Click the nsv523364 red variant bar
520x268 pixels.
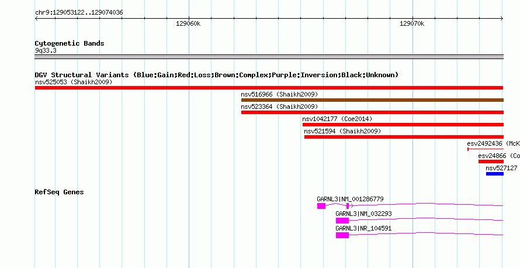pos(372,112)
